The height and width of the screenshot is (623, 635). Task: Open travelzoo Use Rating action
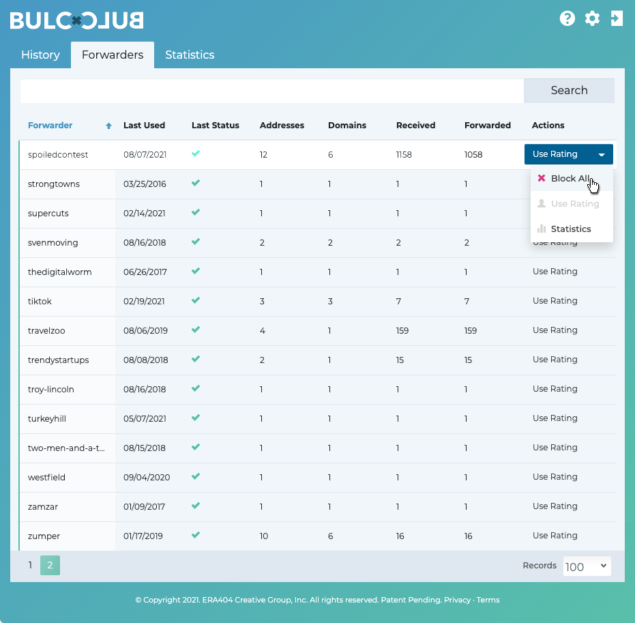click(555, 330)
